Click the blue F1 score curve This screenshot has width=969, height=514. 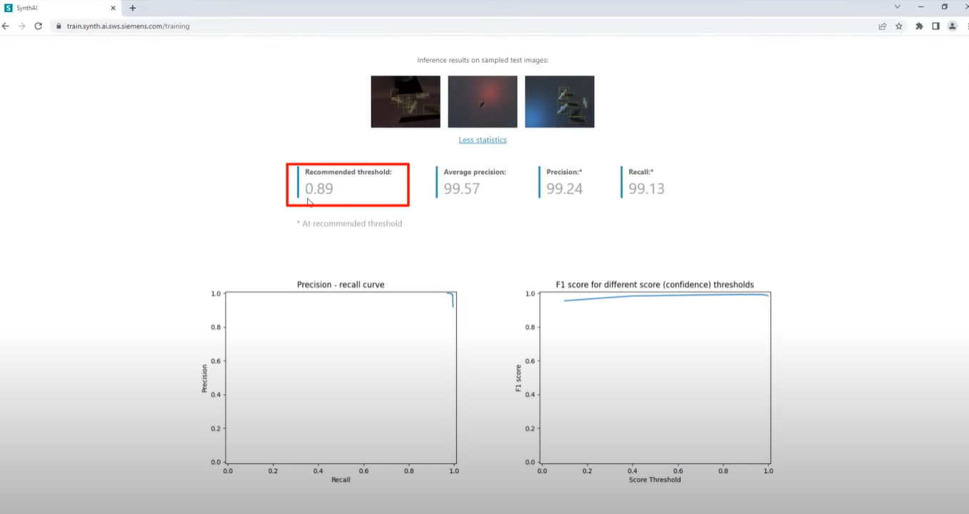[x=664, y=296]
